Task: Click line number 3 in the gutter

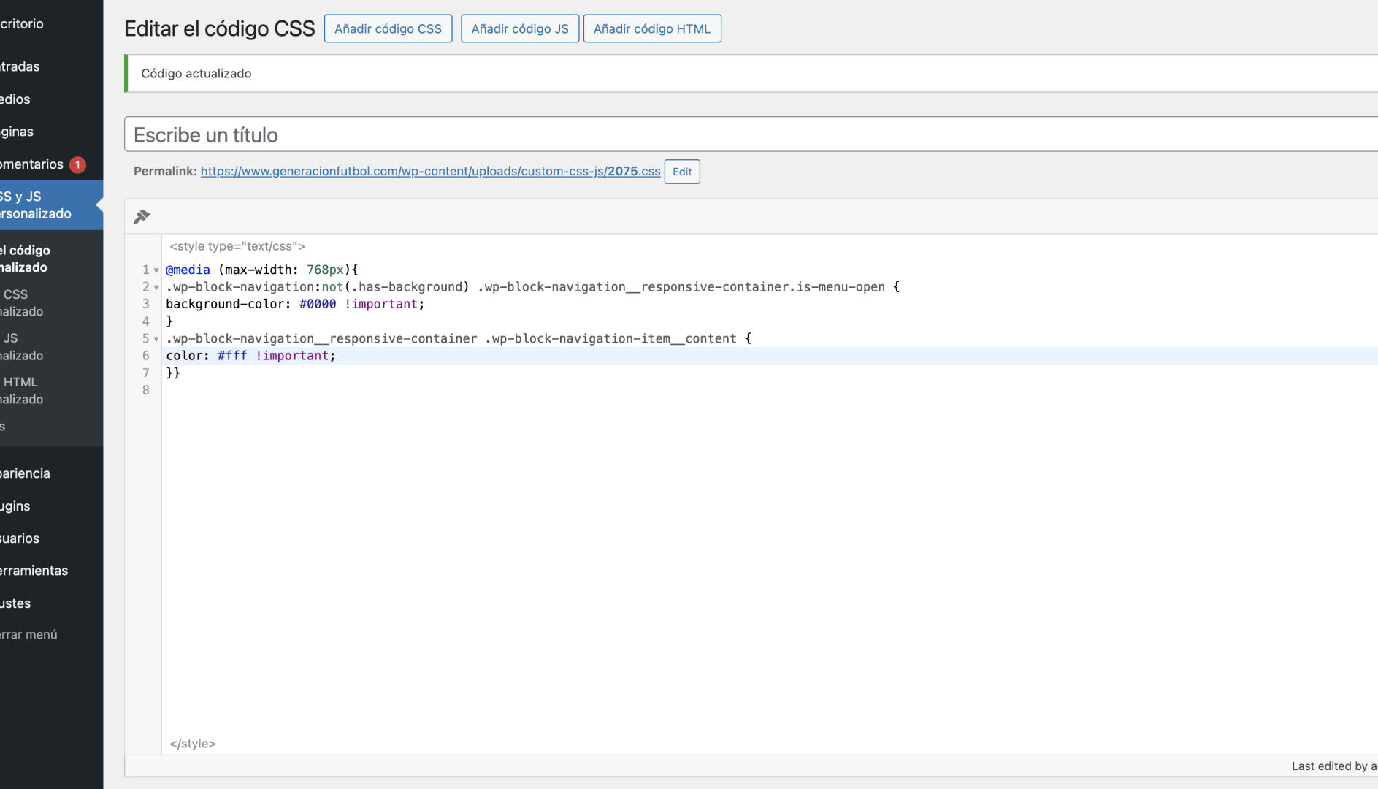Action: point(146,304)
